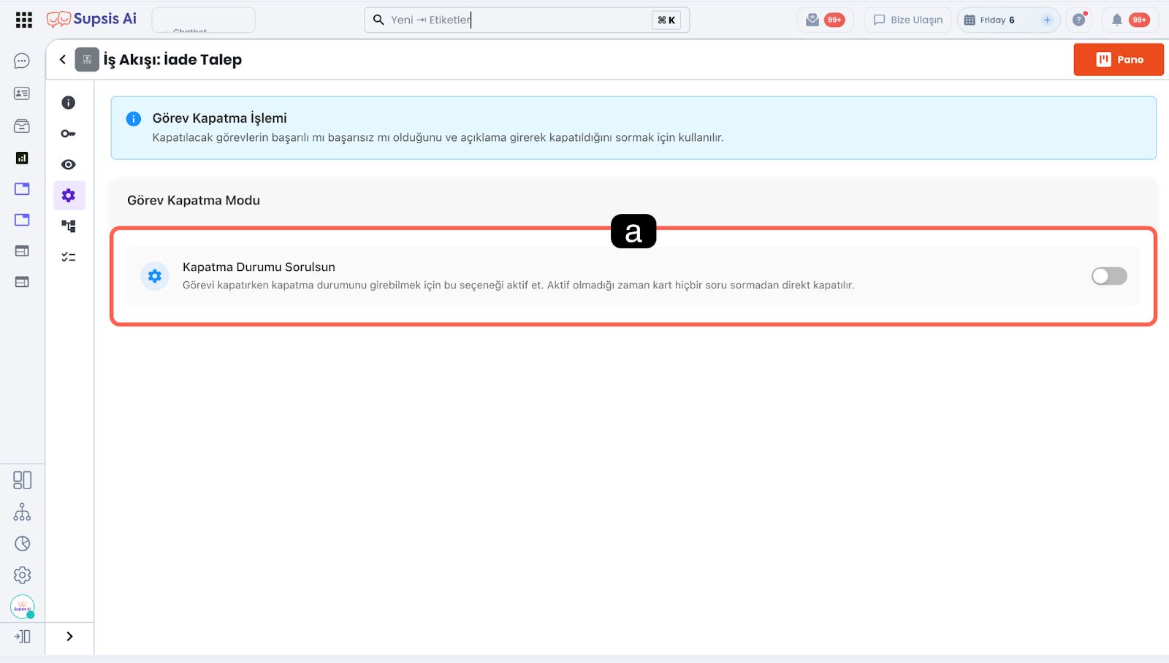Open the mail inbox icon with badge
The width and height of the screenshot is (1169, 663).
[812, 20]
